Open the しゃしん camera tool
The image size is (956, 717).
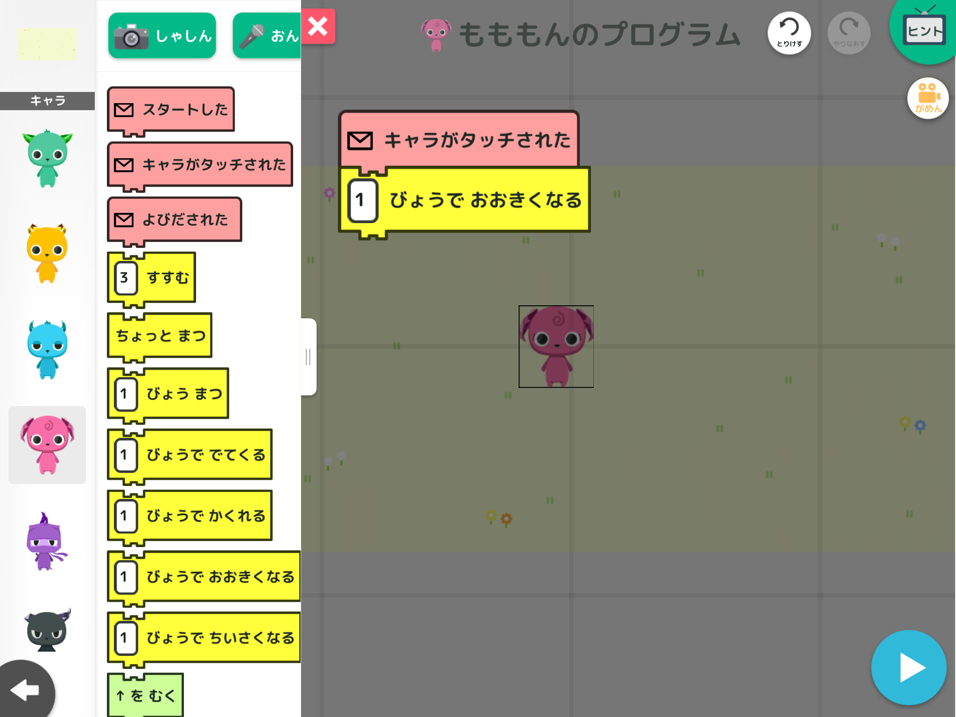[x=162, y=35]
